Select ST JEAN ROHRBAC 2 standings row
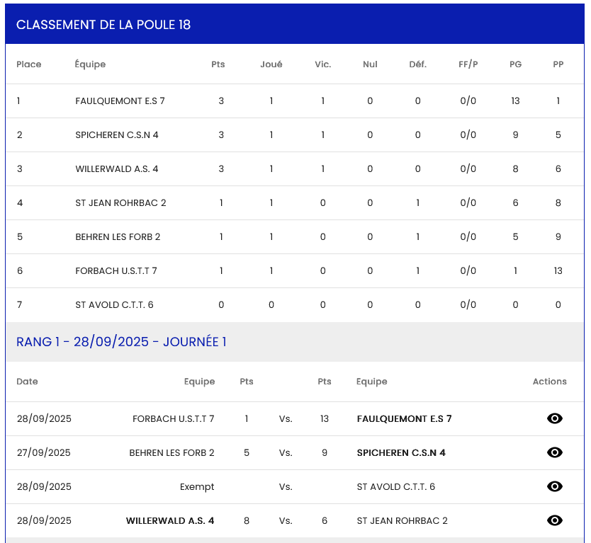 pyautogui.click(x=120, y=202)
